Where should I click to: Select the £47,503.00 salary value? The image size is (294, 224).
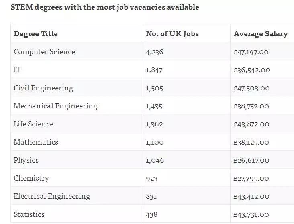pyautogui.click(x=251, y=88)
